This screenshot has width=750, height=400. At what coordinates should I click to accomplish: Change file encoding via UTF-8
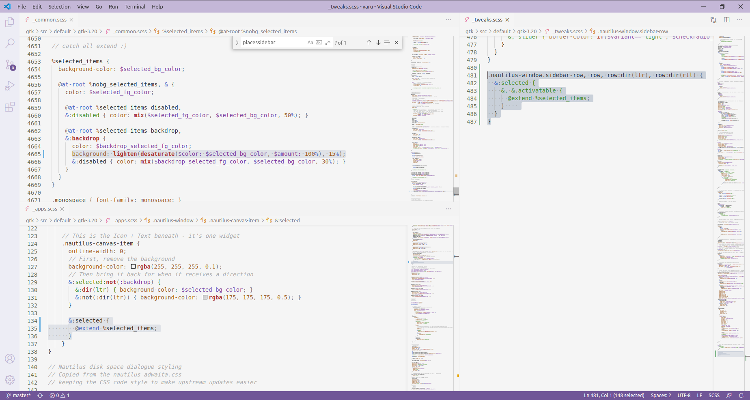(684, 396)
